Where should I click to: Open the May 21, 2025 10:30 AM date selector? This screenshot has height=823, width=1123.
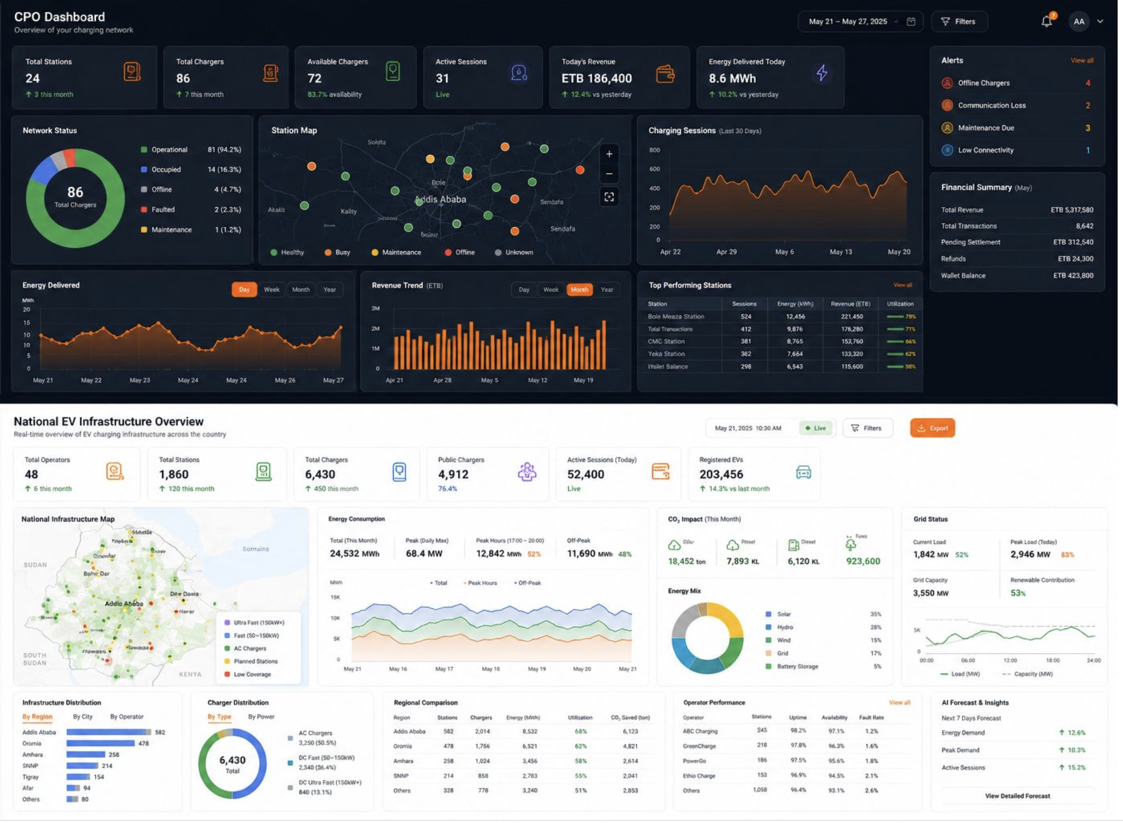pyautogui.click(x=748, y=429)
